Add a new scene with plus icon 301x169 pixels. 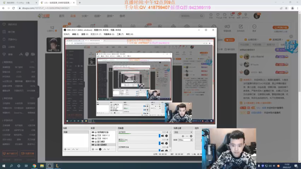click(x=65, y=149)
